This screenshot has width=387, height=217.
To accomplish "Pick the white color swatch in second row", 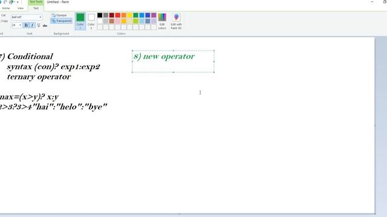I will pyautogui.click(x=100, y=21).
